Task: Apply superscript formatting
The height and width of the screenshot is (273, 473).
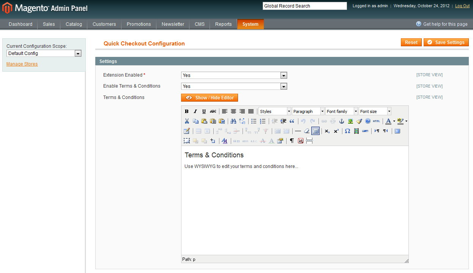Action: tap(336, 131)
